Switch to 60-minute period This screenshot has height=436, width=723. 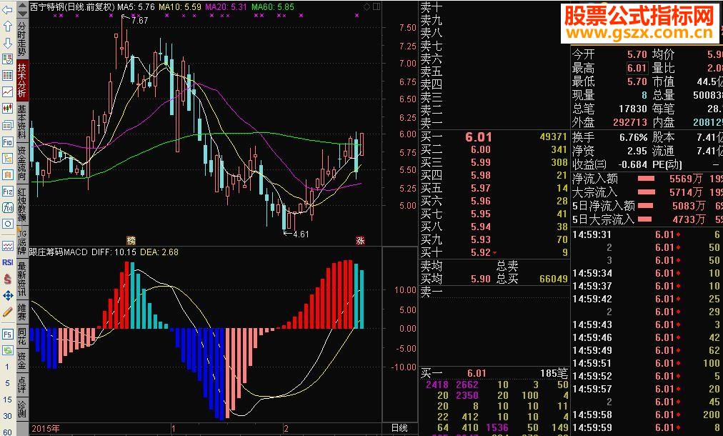(7, 432)
